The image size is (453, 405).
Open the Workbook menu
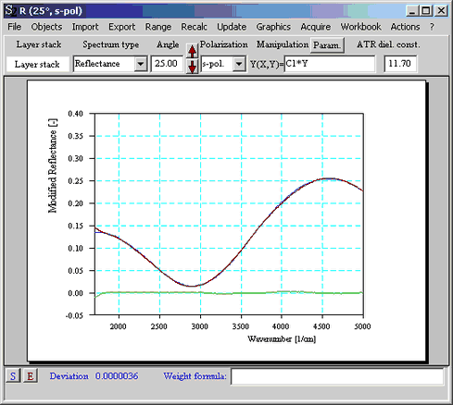tap(360, 27)
